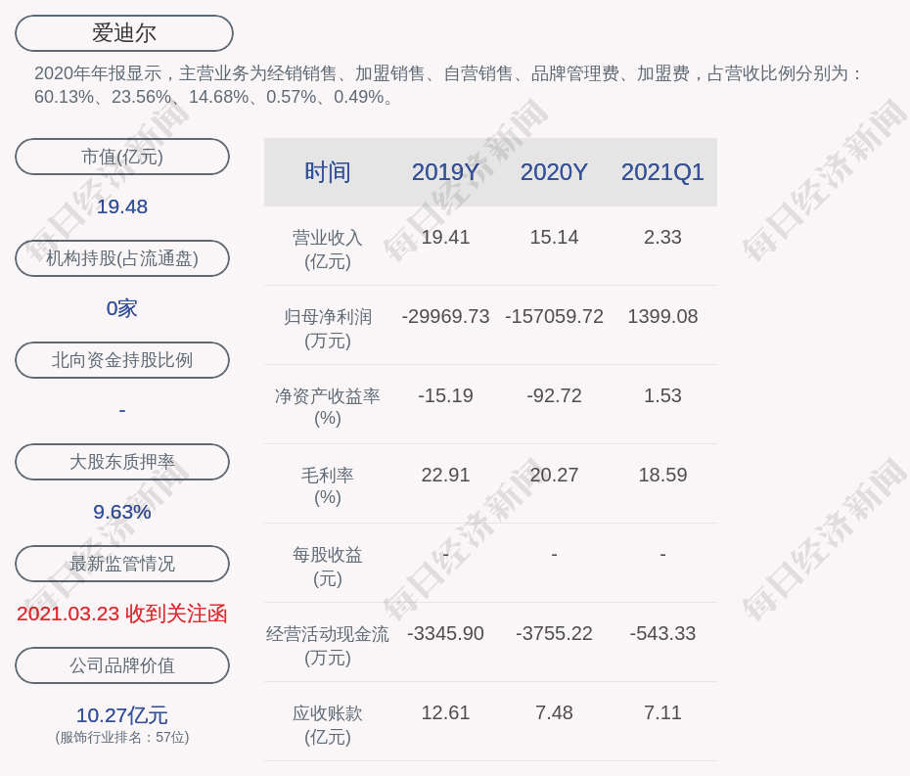Click the 2021Q1 毛利率 value 18.59
The width and height of the screenshot is (910, 776).
662,476
